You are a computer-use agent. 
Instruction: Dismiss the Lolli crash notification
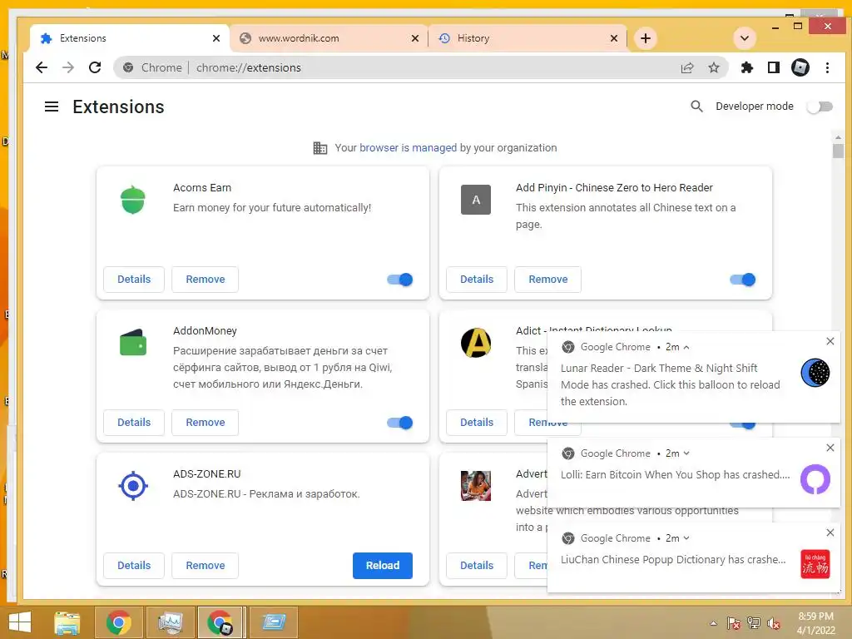[x=830, y=448]
